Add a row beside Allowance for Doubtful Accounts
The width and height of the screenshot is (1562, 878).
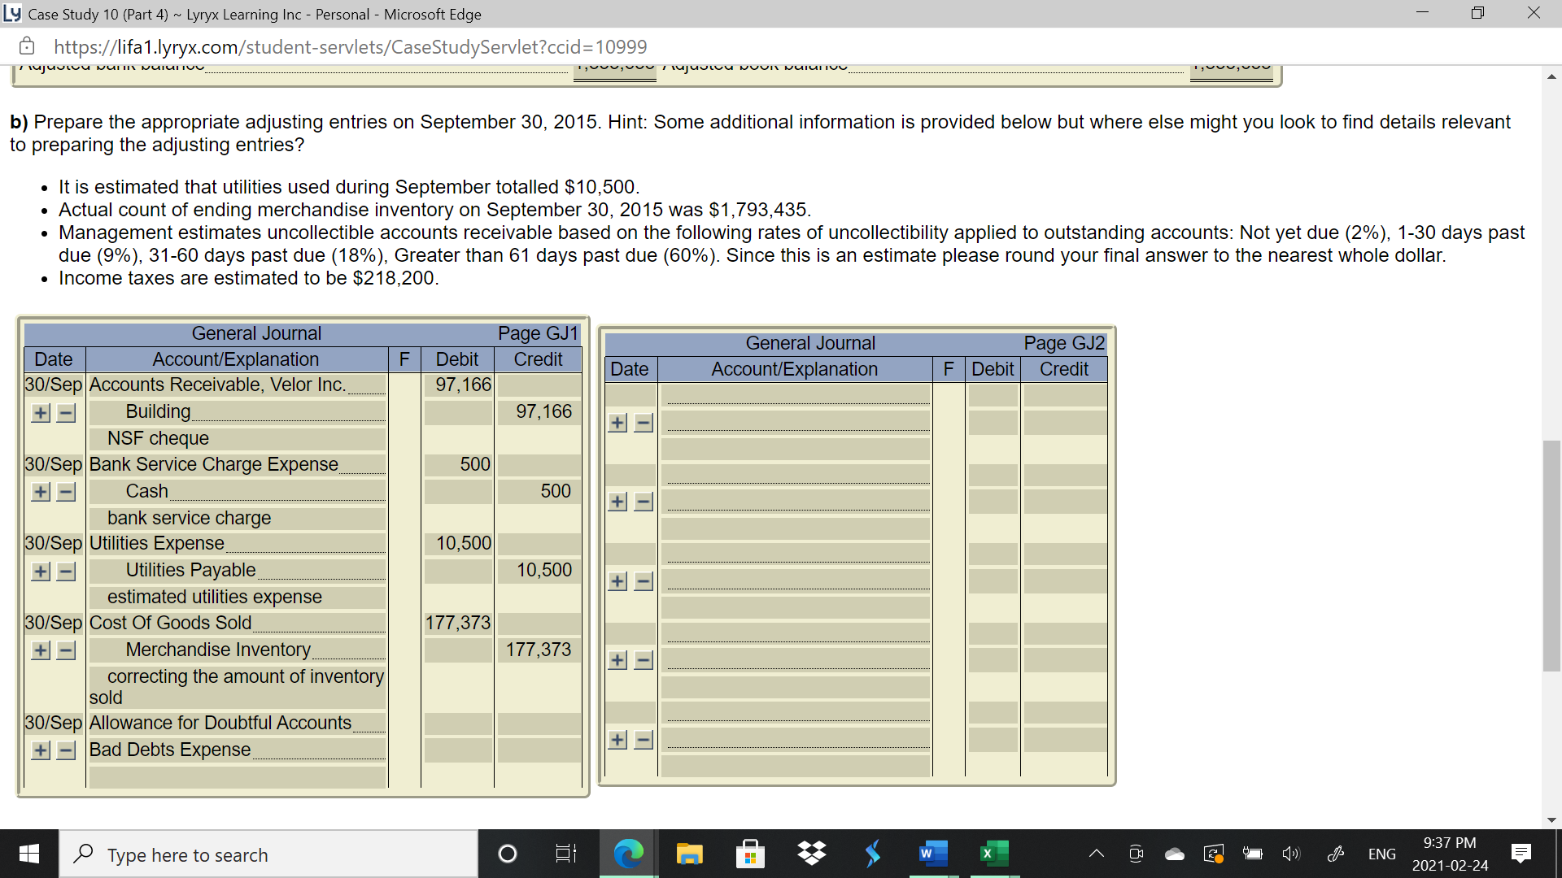[39, 750]
